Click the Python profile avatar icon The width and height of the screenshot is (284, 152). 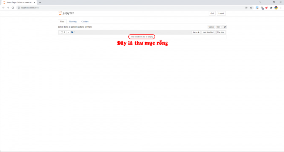pyautogui.click(x=276, y=7)
